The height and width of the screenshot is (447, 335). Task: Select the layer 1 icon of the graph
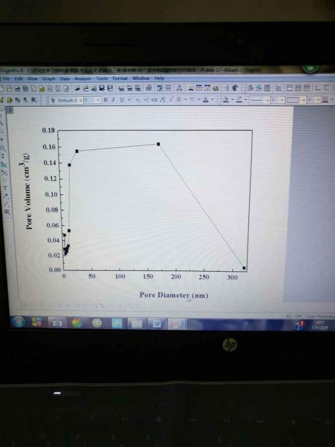(x=10, y=110)
